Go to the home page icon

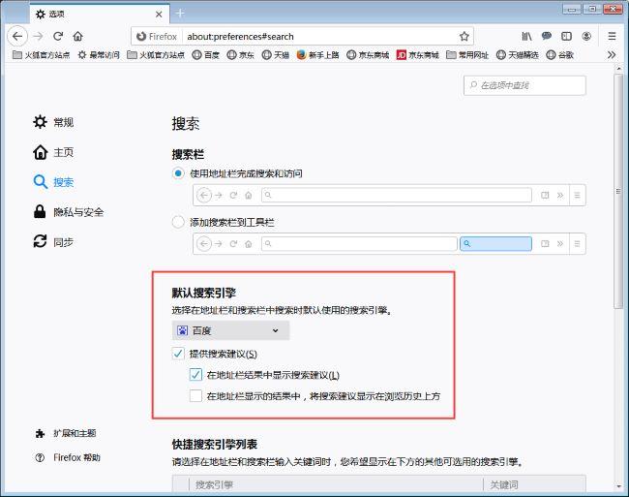pos(78,36)
